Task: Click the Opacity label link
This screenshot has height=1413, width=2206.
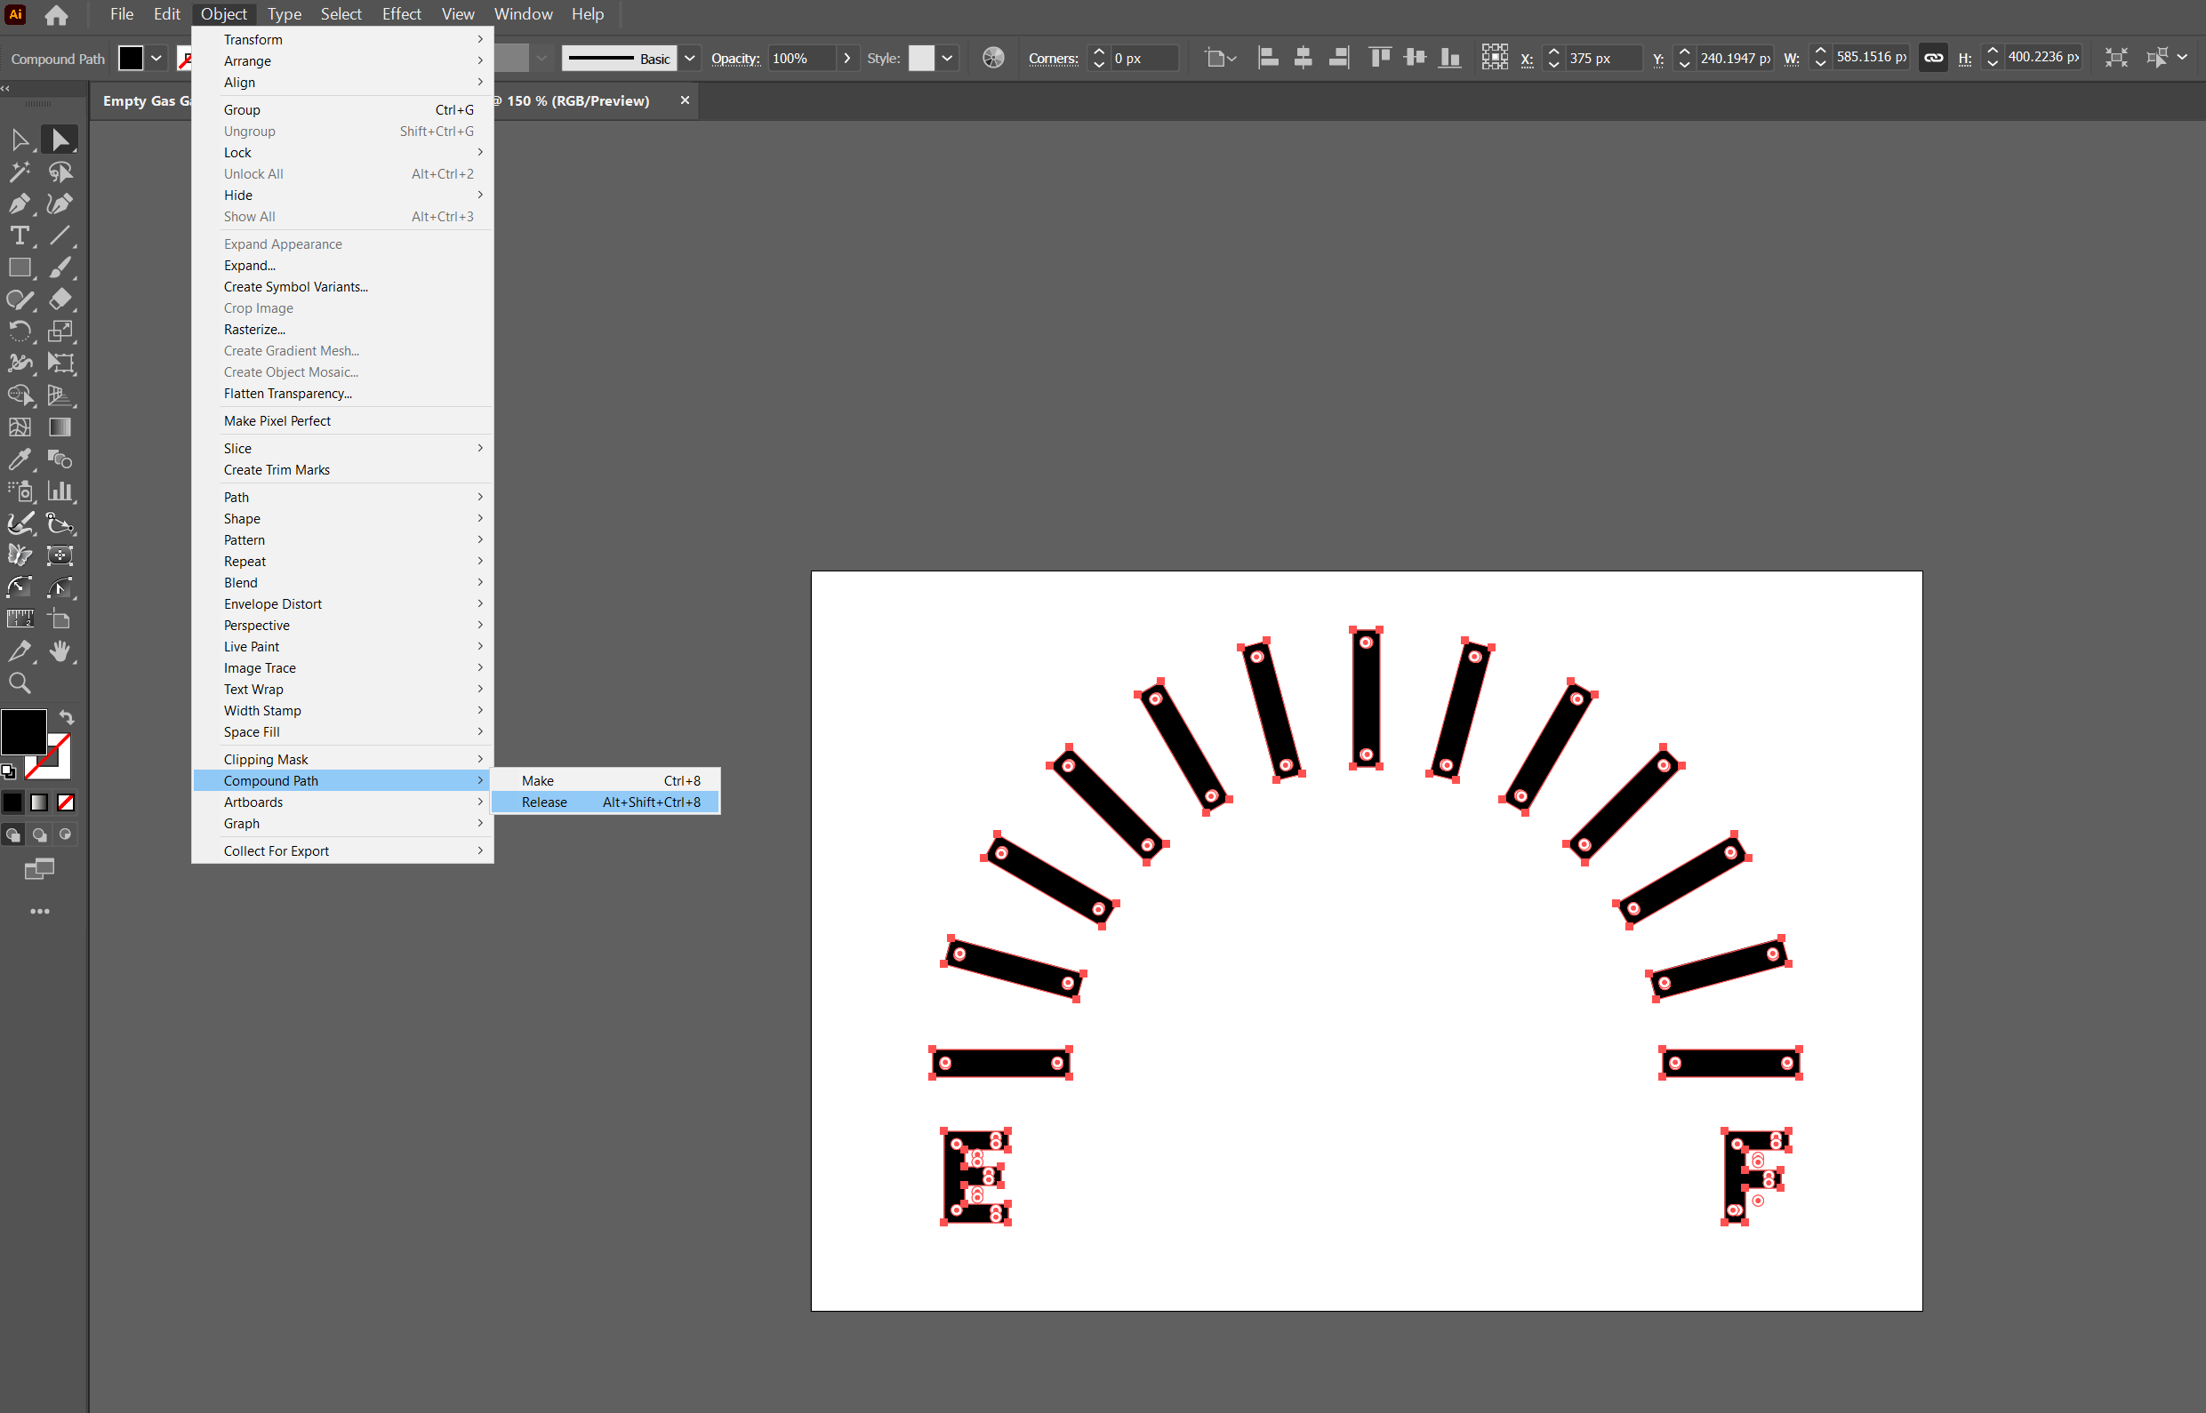Action: pyautogui.click(x=735, y=58)
